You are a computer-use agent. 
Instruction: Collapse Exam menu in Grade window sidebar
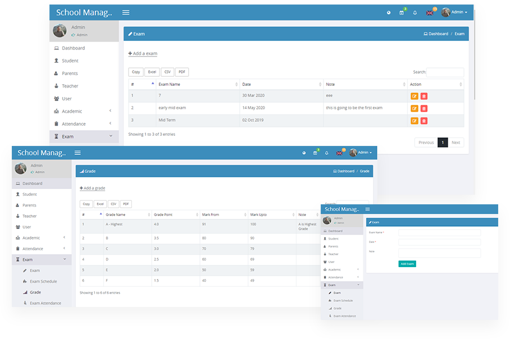tap(42, 259)
